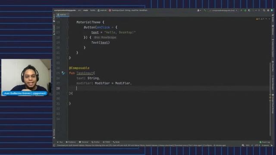Go to next highlighted problem arrow

269,19
